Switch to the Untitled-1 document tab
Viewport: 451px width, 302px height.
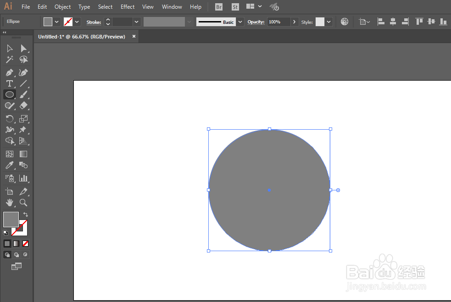[82, 37]
